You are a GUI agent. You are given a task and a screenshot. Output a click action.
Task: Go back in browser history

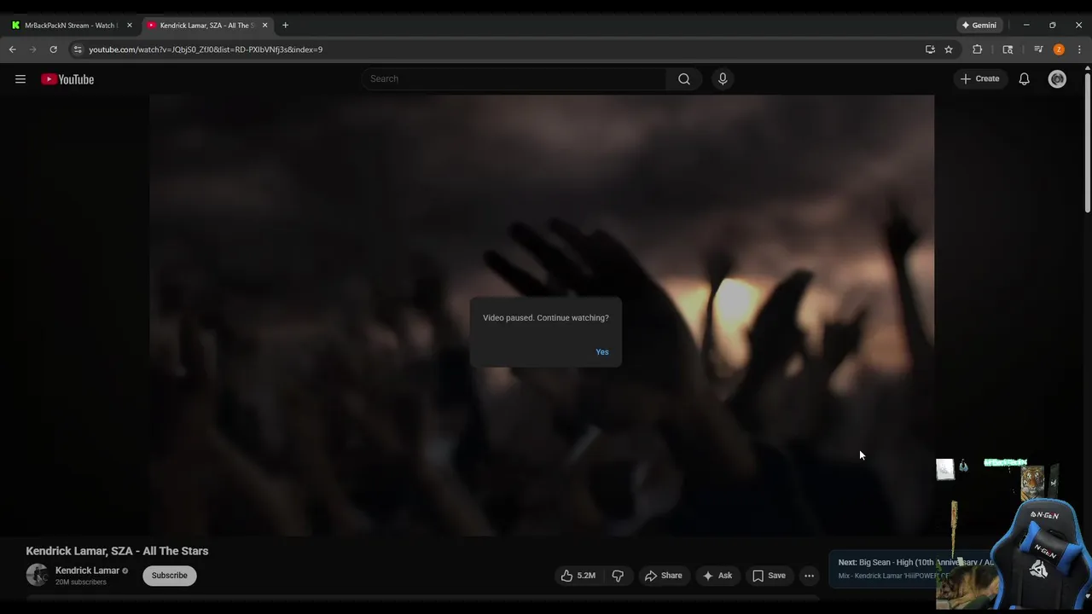12,49
